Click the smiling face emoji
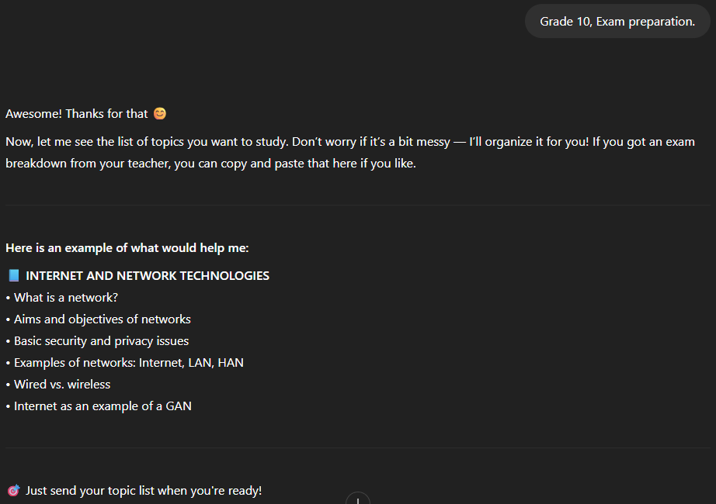The image size is (716, 504). (x=160, y=114)
